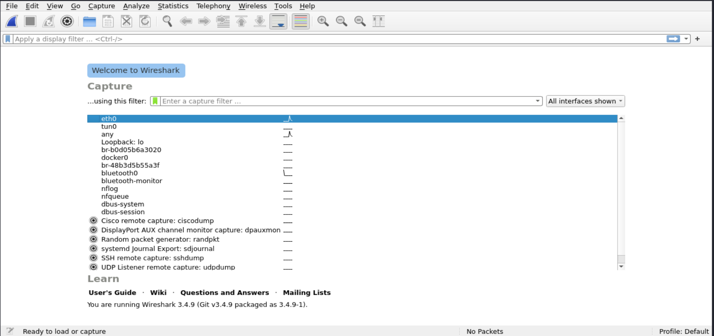The height and width of the screenshot is (336, 714).
Task: Jump to the last packet
Action: click(260, 21)
